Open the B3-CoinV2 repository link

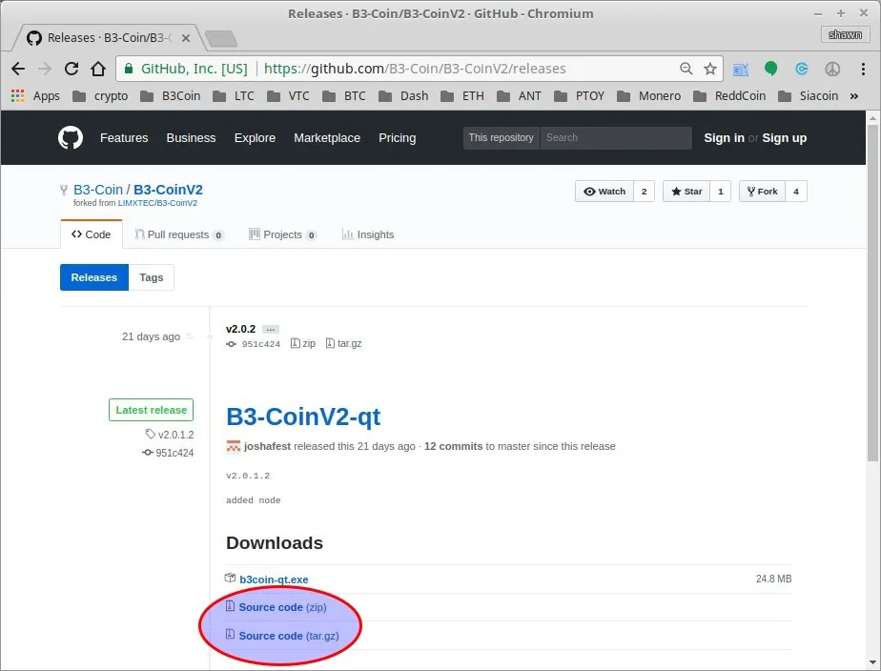(168, 190)
